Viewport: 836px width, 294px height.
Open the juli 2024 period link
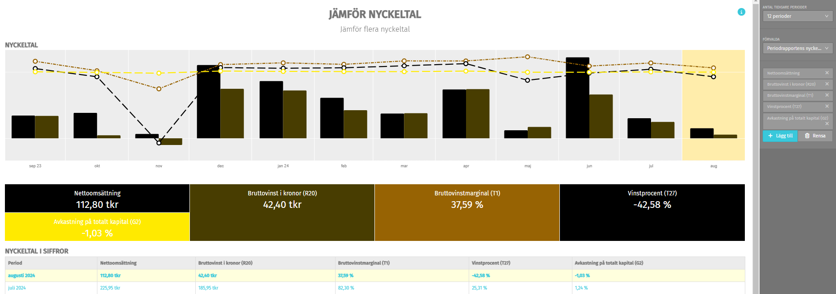coord(17,288)
